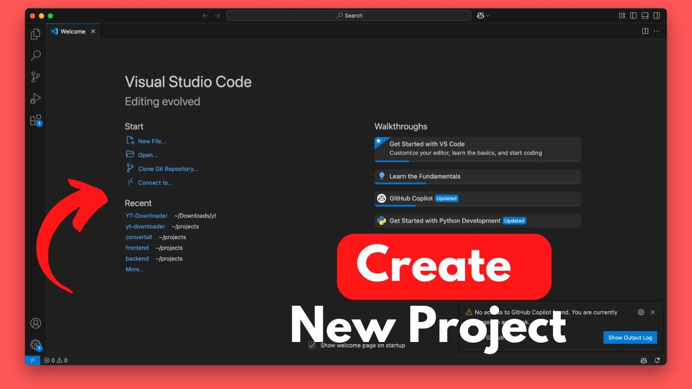Viewport: 692px width, 389px height.
Task: Toggle Show welcome page on startup checkbox
Action: pyautogui.click(x=312, y=345)
